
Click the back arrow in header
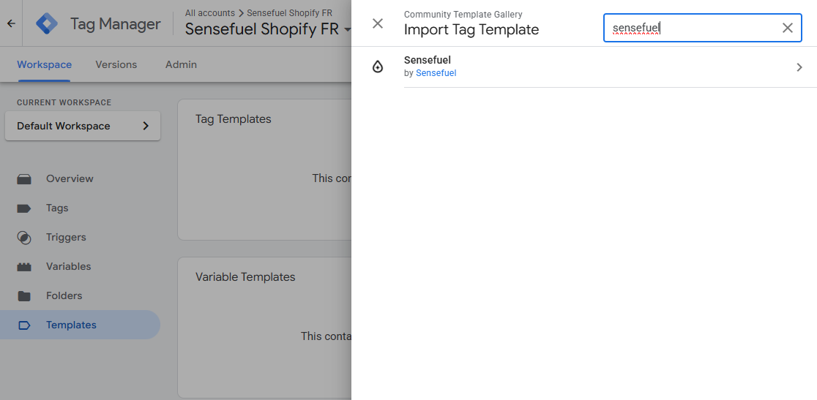[11, 23]
